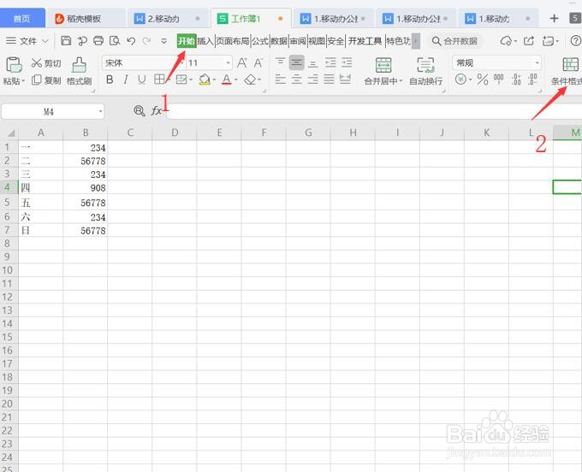Viewport: 582px width, 472px height.
Task: Switch to the 页面布局 ribbon tab
Action: (232, 41)
